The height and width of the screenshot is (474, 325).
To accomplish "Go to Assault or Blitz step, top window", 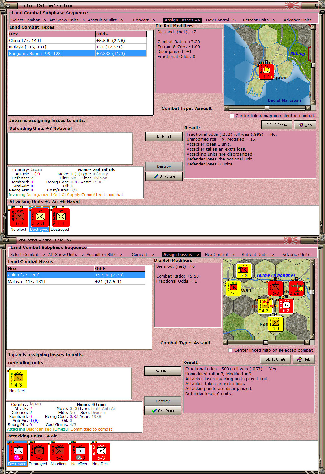I will pyautogui.click(x=106, y=20).
